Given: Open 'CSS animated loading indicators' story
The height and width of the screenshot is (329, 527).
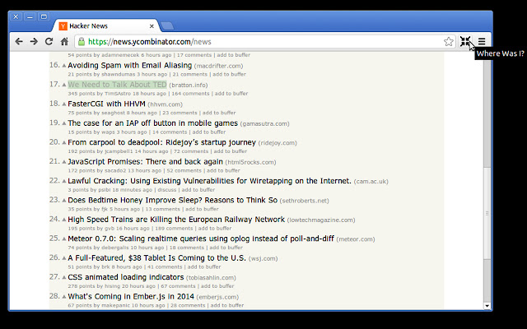Looking at the screenshot, I should [x=126, y=277].
